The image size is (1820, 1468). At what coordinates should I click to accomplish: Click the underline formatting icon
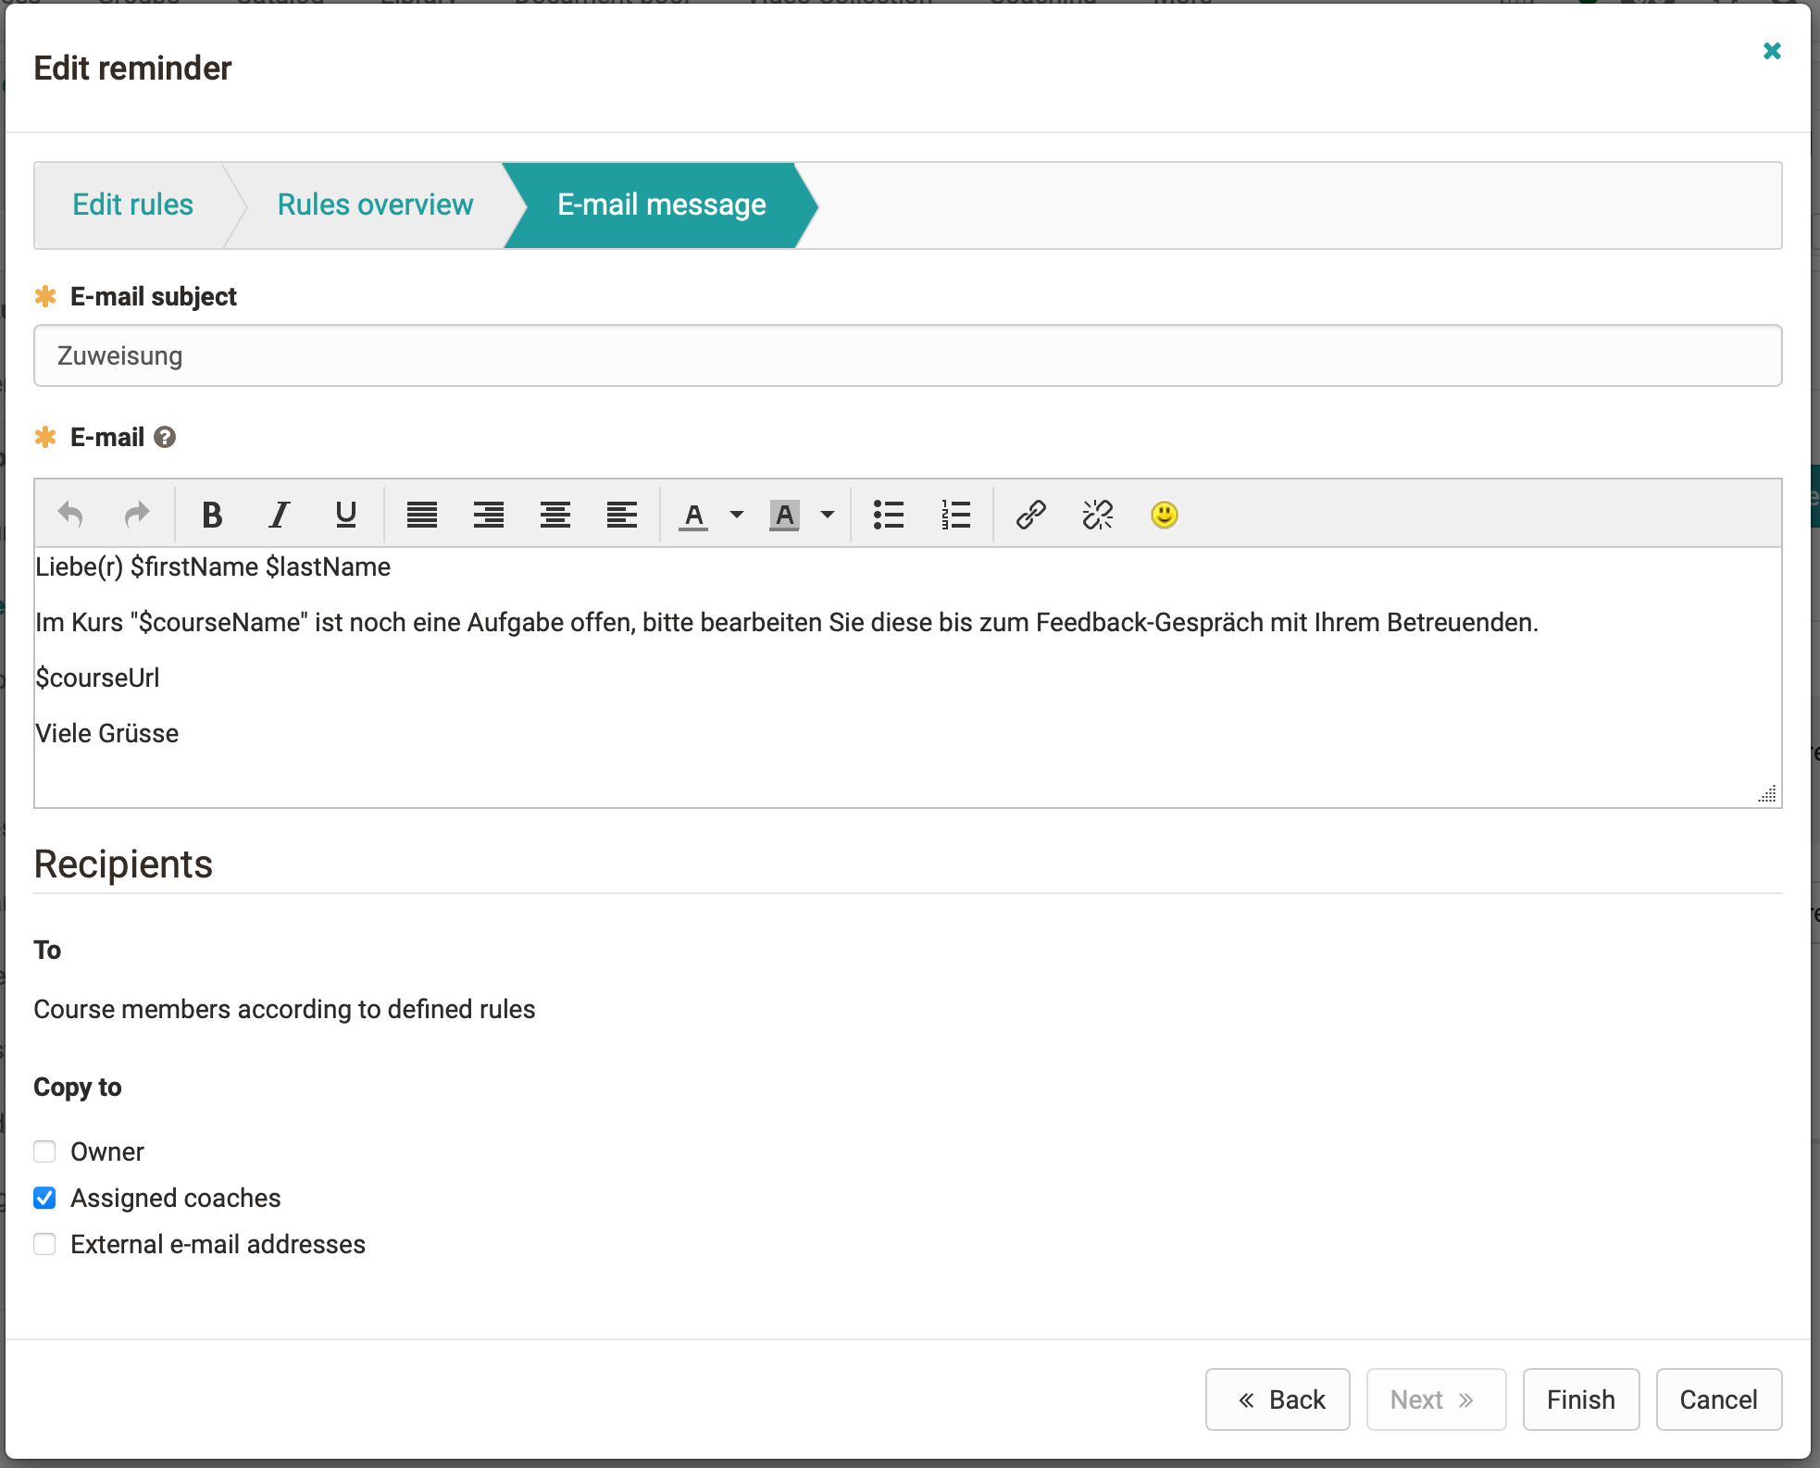tap(345, 515)
